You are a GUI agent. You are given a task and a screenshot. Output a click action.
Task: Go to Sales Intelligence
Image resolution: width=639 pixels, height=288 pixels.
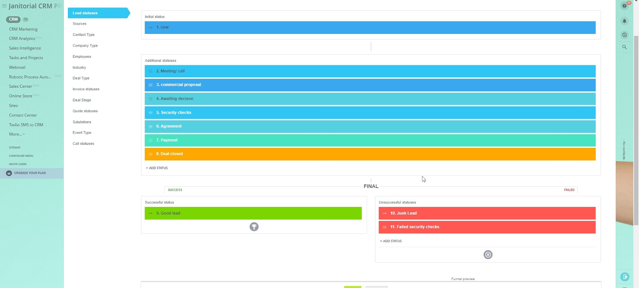pyautogui.click(x=25, y=48)
